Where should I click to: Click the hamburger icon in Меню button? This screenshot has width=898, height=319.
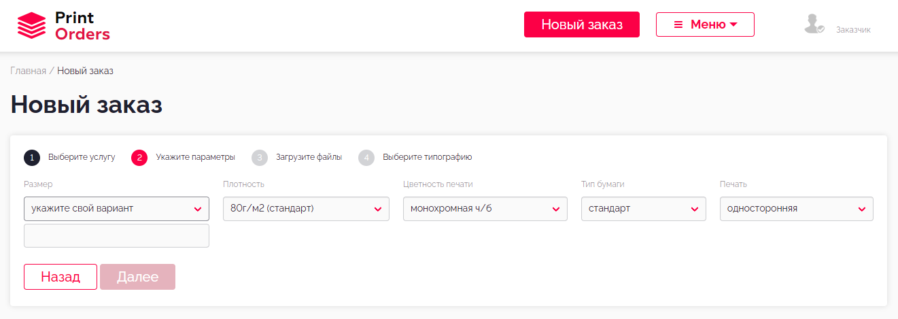678,24
